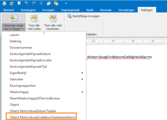Copy selection with the copy icon
This screenshot has width=167, height=120.
tap(49, 3)
